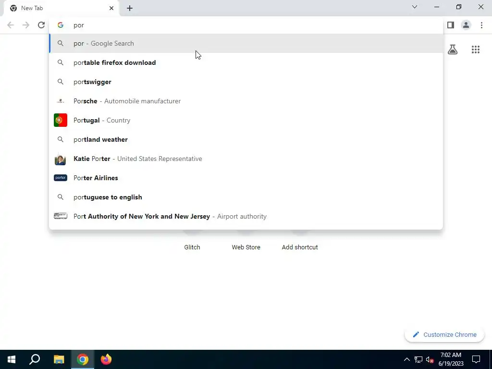Open the notification center icon
492x369 pixels.
[x=476, y=359]
